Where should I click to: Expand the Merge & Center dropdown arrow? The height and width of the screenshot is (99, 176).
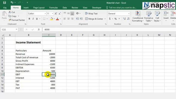[x=105, y=19]
